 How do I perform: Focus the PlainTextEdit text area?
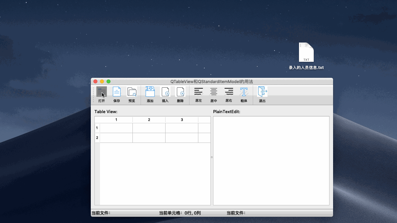[271, 161]
